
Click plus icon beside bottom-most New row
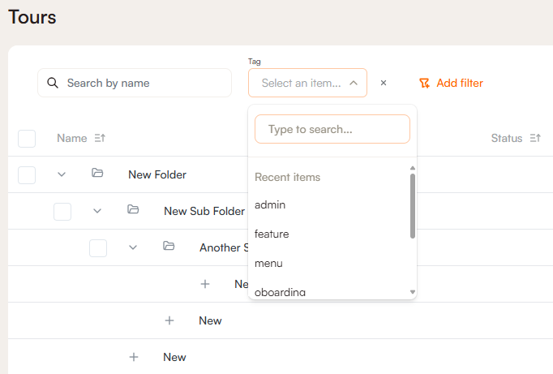click(134, 357)
